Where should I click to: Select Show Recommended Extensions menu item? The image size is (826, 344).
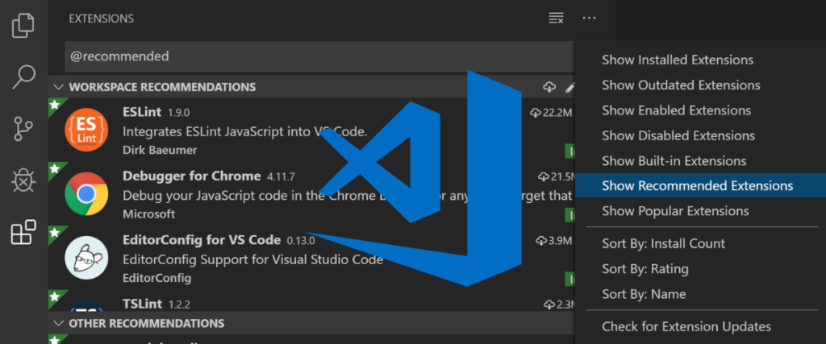point(701,185)
